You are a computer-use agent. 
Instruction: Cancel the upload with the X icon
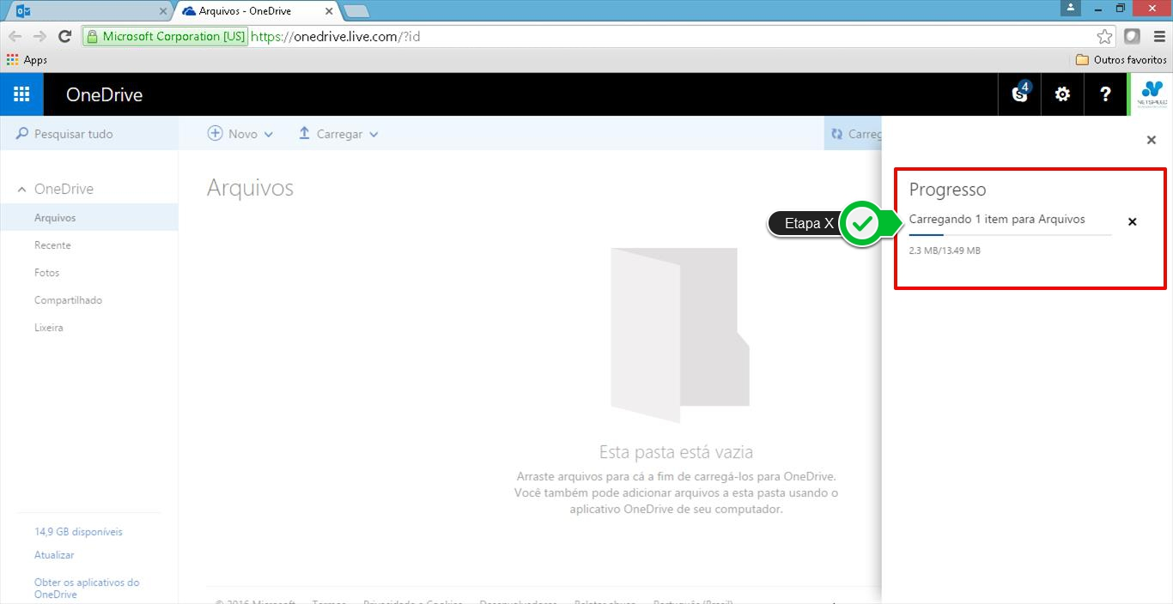pyautogui.click(x=1132, y=222)
